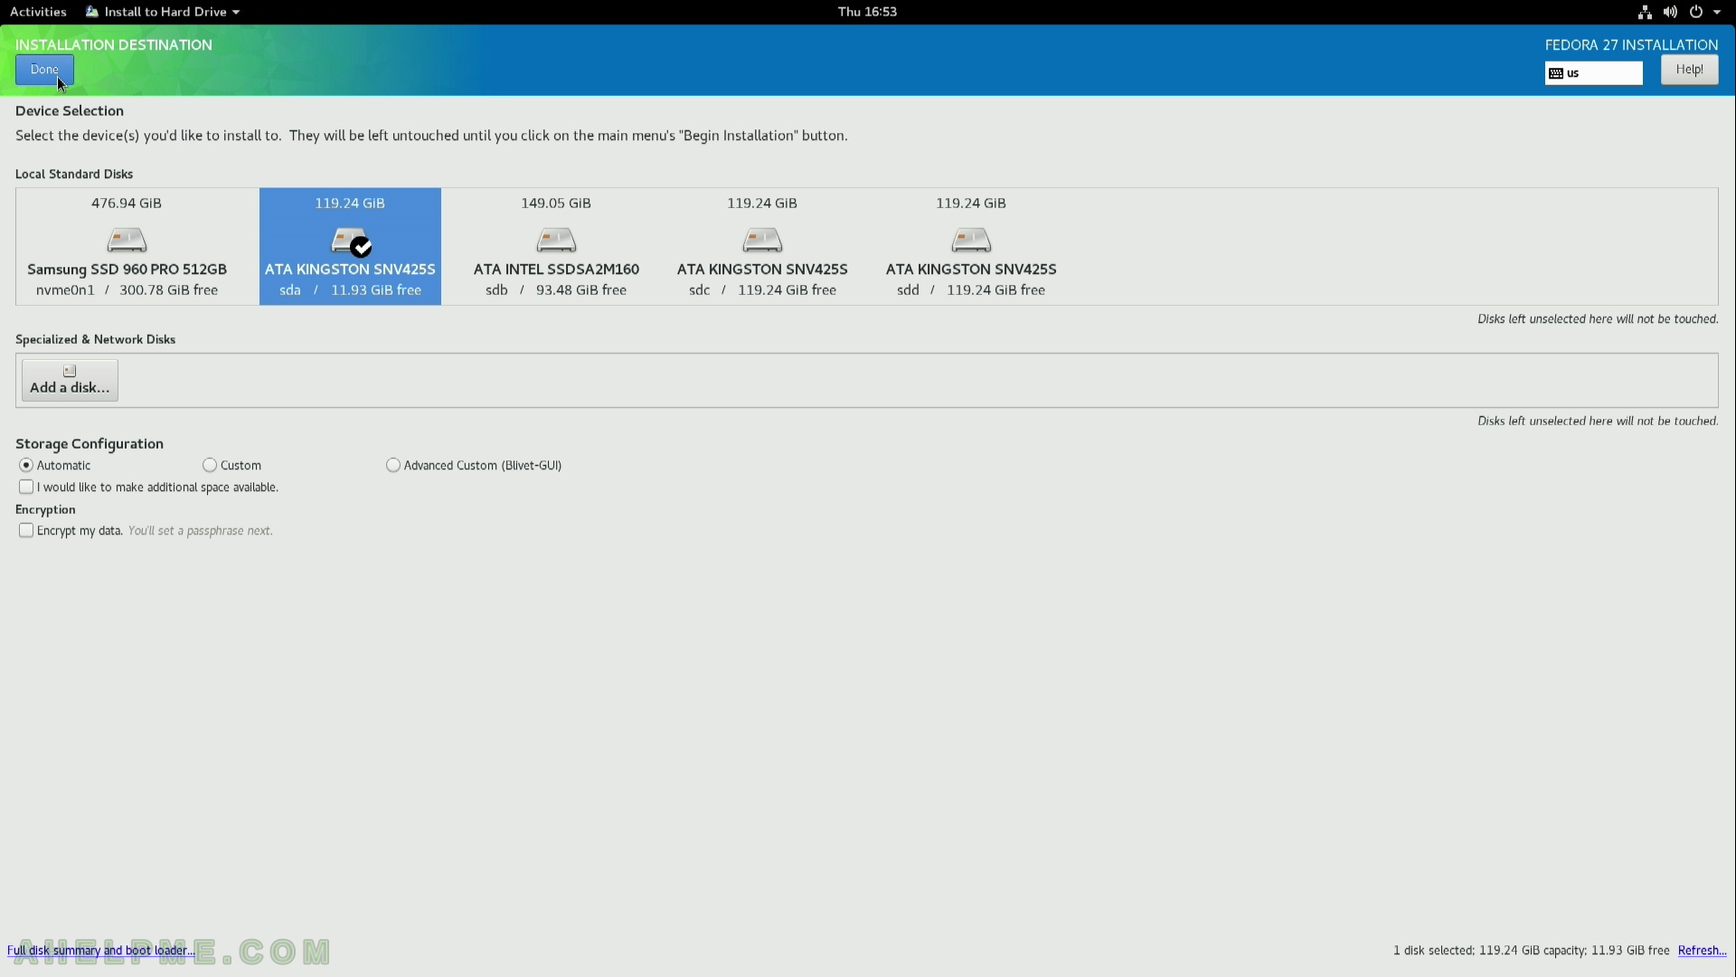1736x977 pixels.
Task: Click the '476.94 GiB' capacity label
Action: point(127,203)
